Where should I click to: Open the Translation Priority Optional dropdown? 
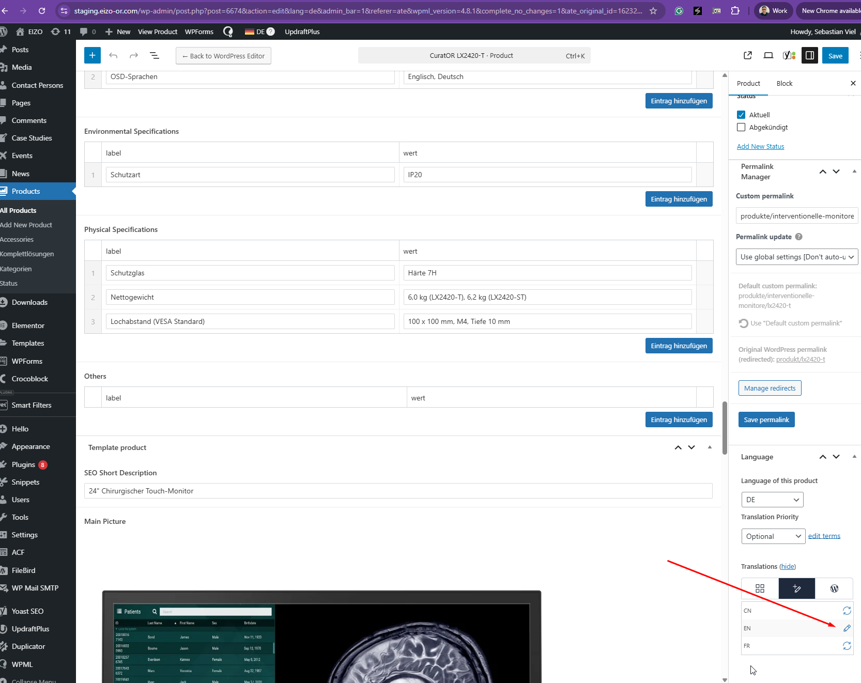[773, 536]
